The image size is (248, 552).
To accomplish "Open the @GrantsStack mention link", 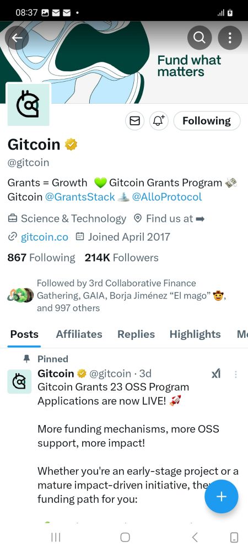I will (x=80, y=197).
